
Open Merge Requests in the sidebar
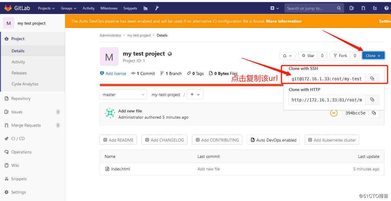(32, 125)
